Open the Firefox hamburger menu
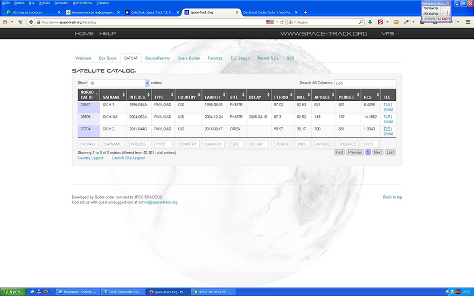The height and width of the screenshot is (296, 474). pyautogui.click(x=468, y=22)
